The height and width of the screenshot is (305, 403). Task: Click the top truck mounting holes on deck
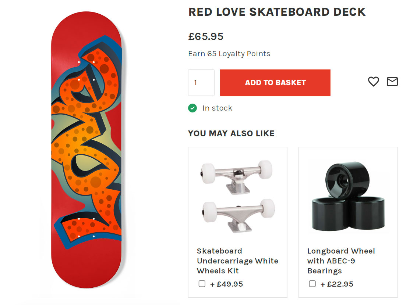86,71
